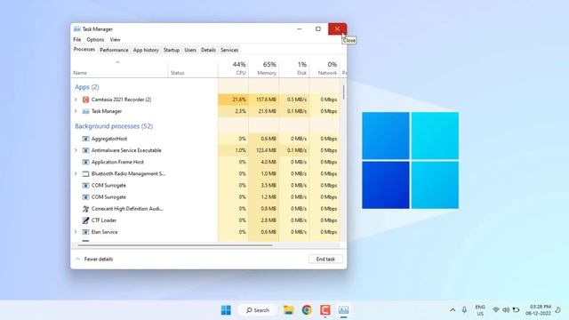Click the CTF Loader process icon

(x=85, y=220)
